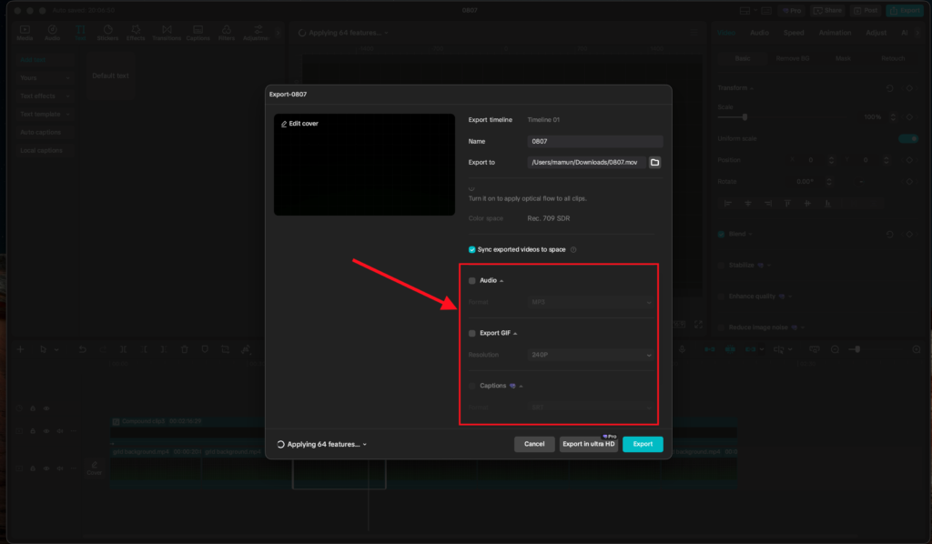
Task: Click Export in ultra HD button
Action: pos(589,444)
